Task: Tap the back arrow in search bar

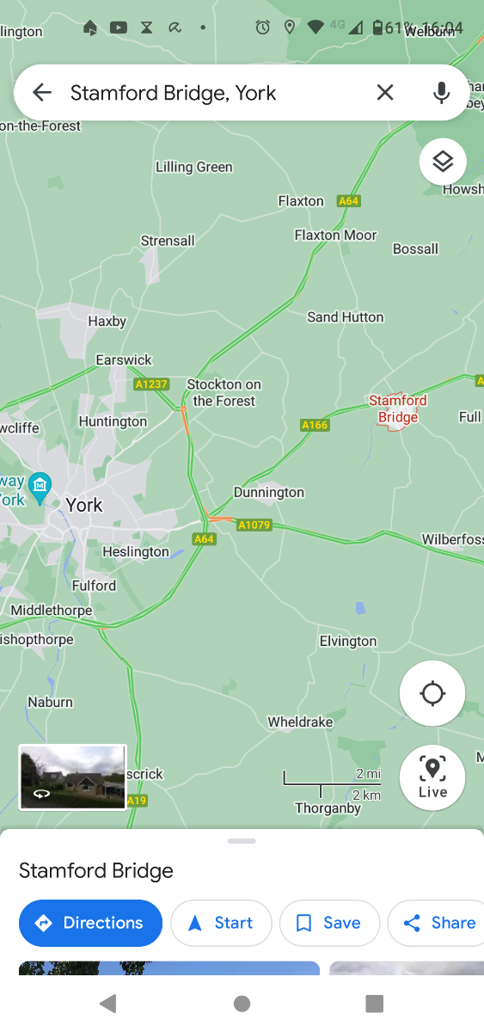Action: (41, 92)
